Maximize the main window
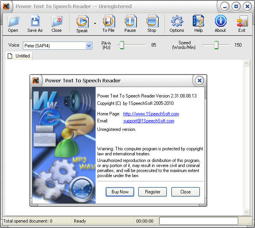This screenshot has width=255, height=228. click(236, 7)
